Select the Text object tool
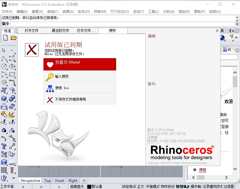The image size is (240, 189). 4,147
